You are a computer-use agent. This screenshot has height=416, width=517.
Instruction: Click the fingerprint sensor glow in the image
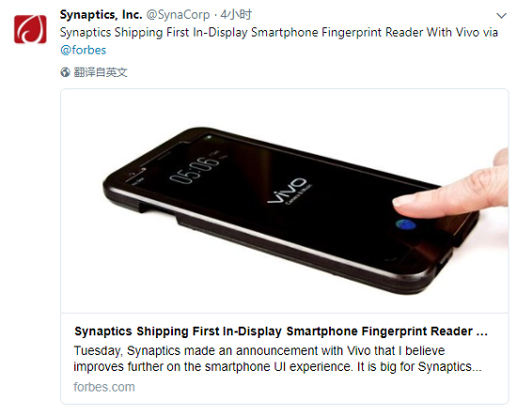pyautogui.click(x=405, y=224)
